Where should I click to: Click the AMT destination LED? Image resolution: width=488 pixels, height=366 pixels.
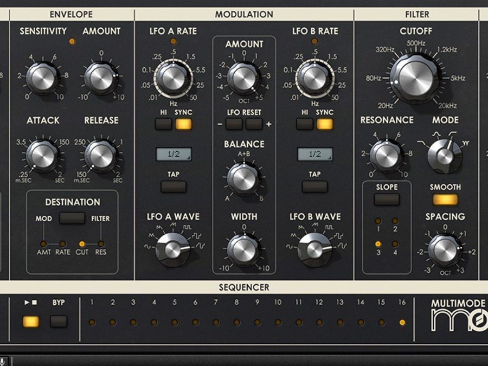coord(43,243)
